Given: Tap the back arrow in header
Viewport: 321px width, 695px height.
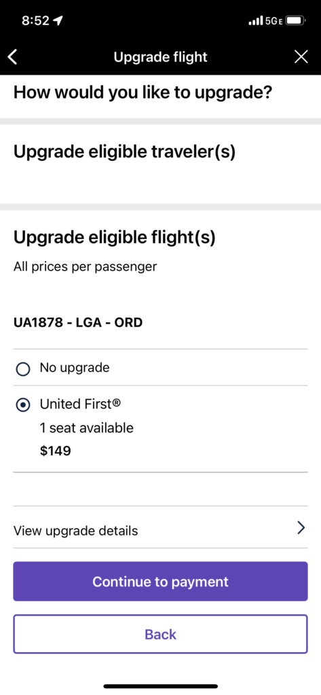Looking at the screenshot, I should [12, 57].
